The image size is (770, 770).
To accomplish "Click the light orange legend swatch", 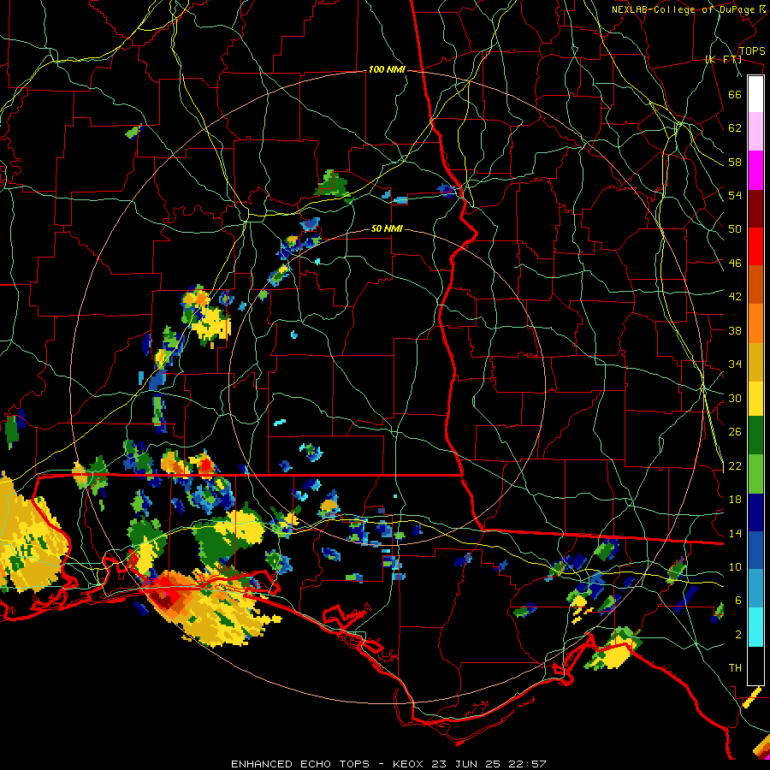I will (x=755, y=323).
